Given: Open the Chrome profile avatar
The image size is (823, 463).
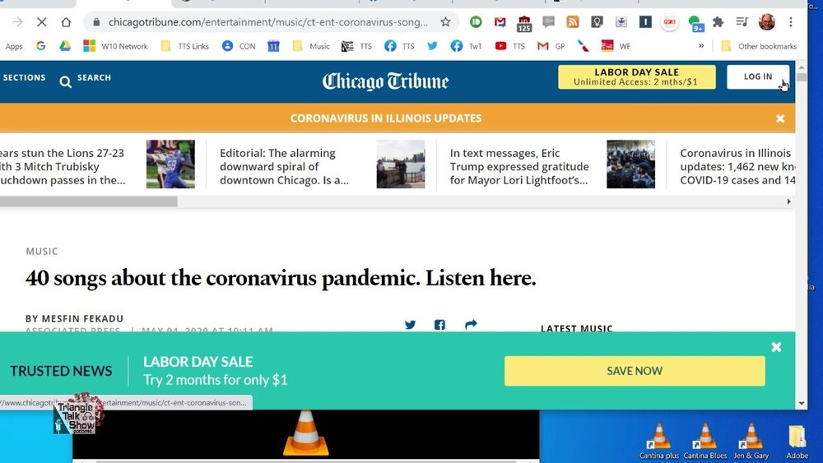Looking at the screenshot, I should tap(767, 22).
